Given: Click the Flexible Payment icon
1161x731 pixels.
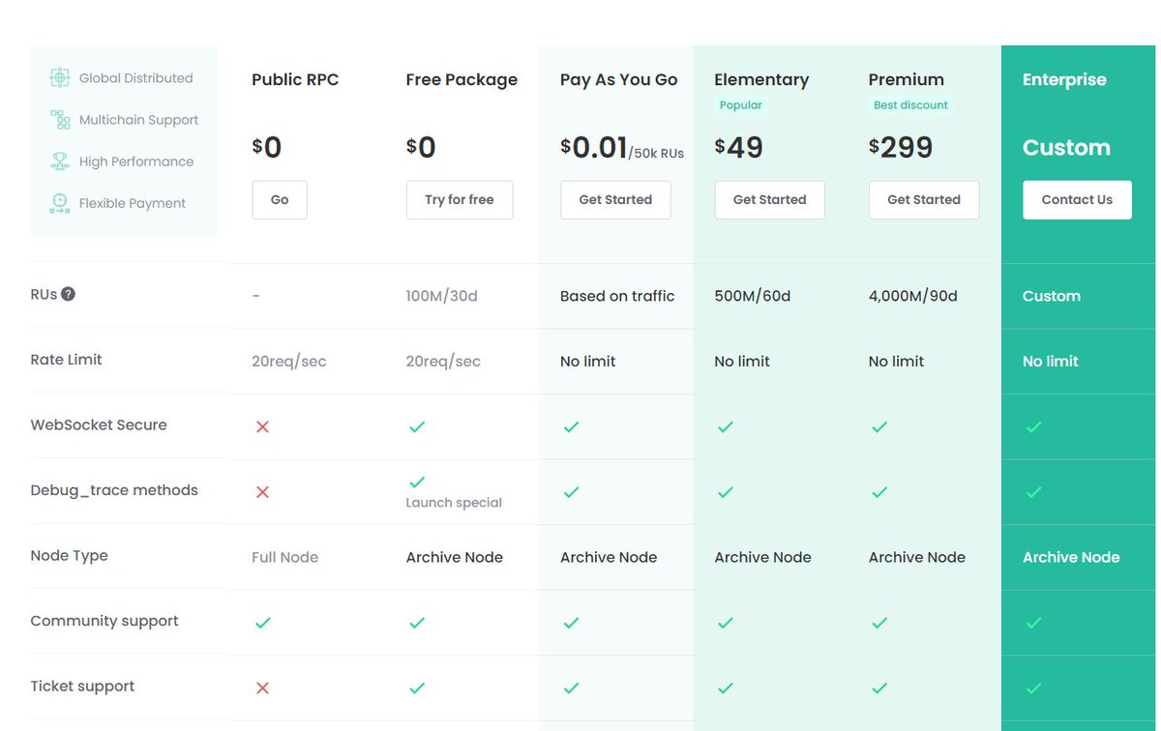Looking at the screenshot, I should [x=58, y=203].
